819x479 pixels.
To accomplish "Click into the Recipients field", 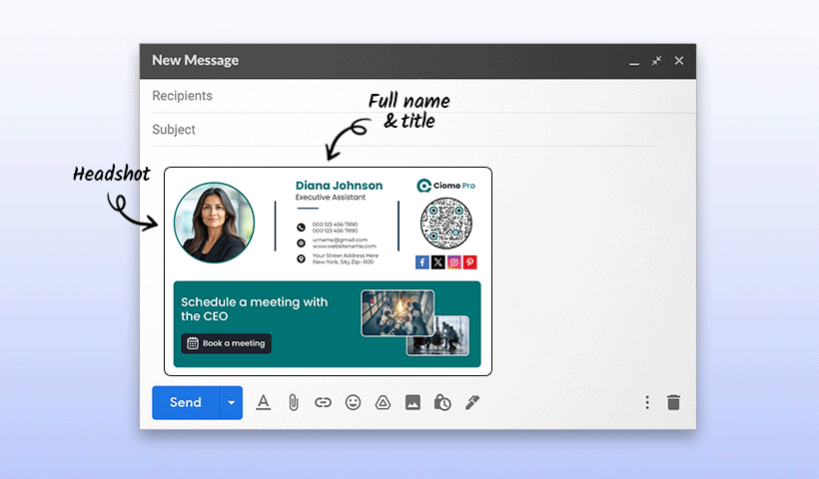I will click(400, 96).
